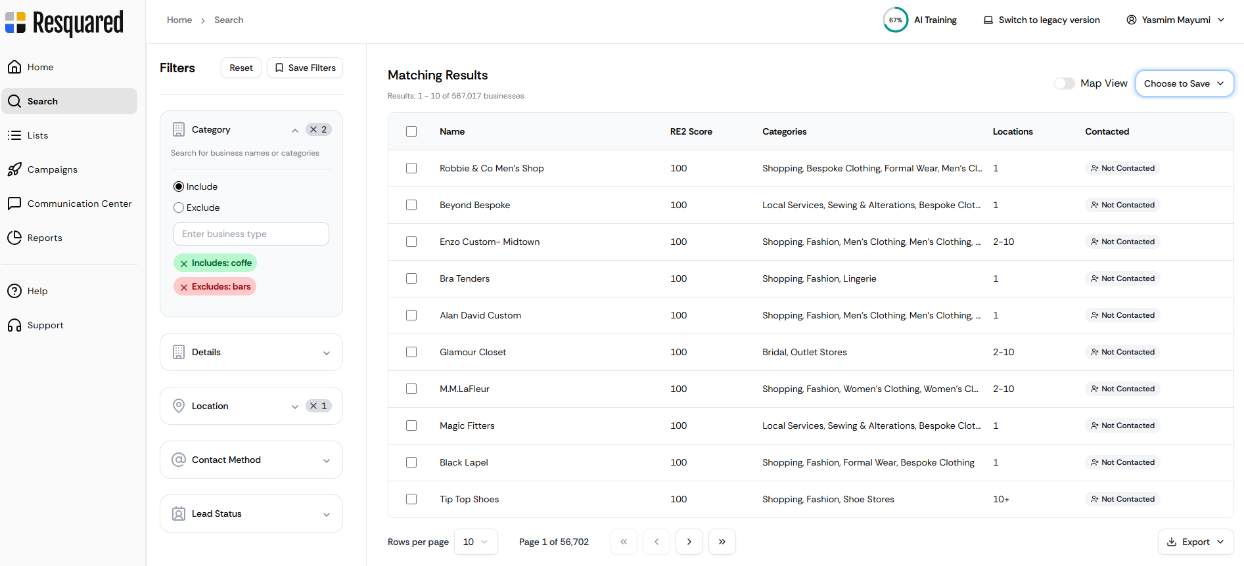1244x566 pixels.
Task: Jump to the last results page
Action: [x=722, y=542]
